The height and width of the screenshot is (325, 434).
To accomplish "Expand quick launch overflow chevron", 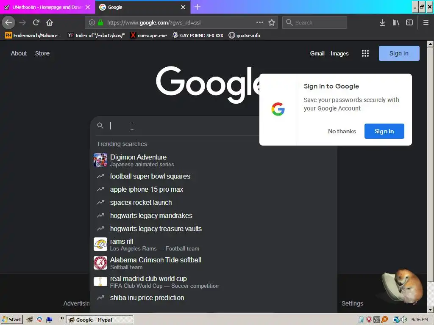I will 62,318.
